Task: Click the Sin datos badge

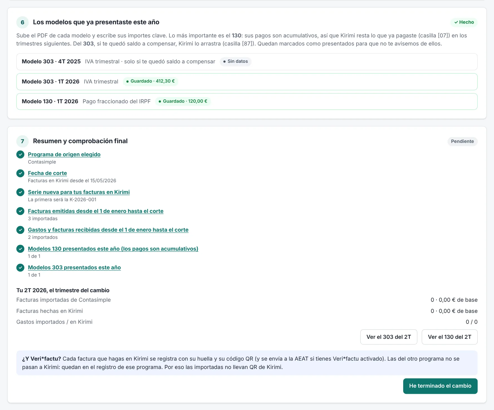Action: [x=236, y=61]
